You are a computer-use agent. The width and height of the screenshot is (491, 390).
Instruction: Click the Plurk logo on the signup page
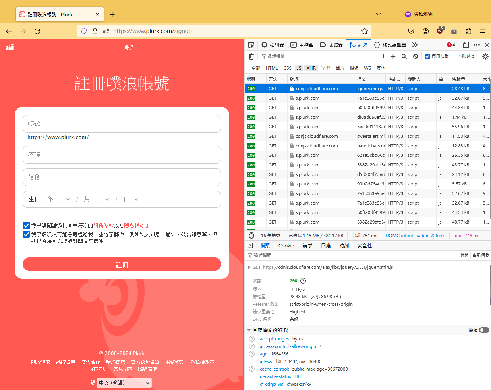10,47
